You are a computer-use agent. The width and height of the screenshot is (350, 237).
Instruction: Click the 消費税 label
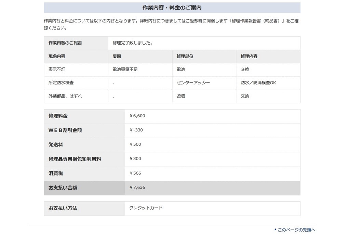click(56, 173)
